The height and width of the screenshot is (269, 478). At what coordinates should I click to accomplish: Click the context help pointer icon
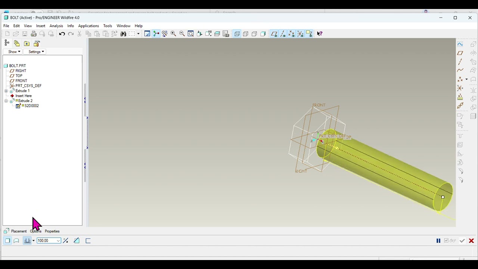pos(320,34)
